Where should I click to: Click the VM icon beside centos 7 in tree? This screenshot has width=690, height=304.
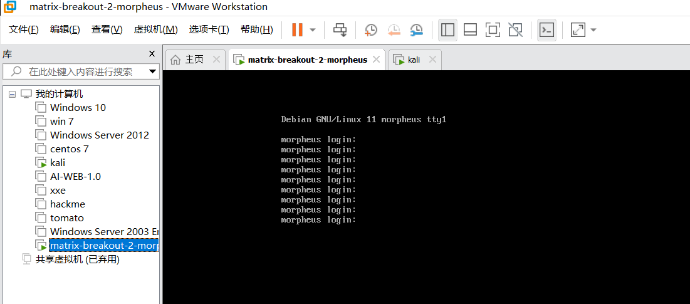click(x=41, y=149)
